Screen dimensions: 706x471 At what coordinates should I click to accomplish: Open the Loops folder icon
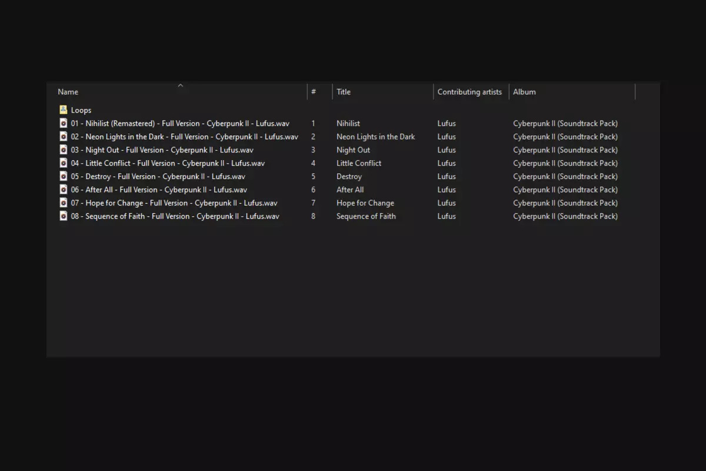tap(64, 110)
